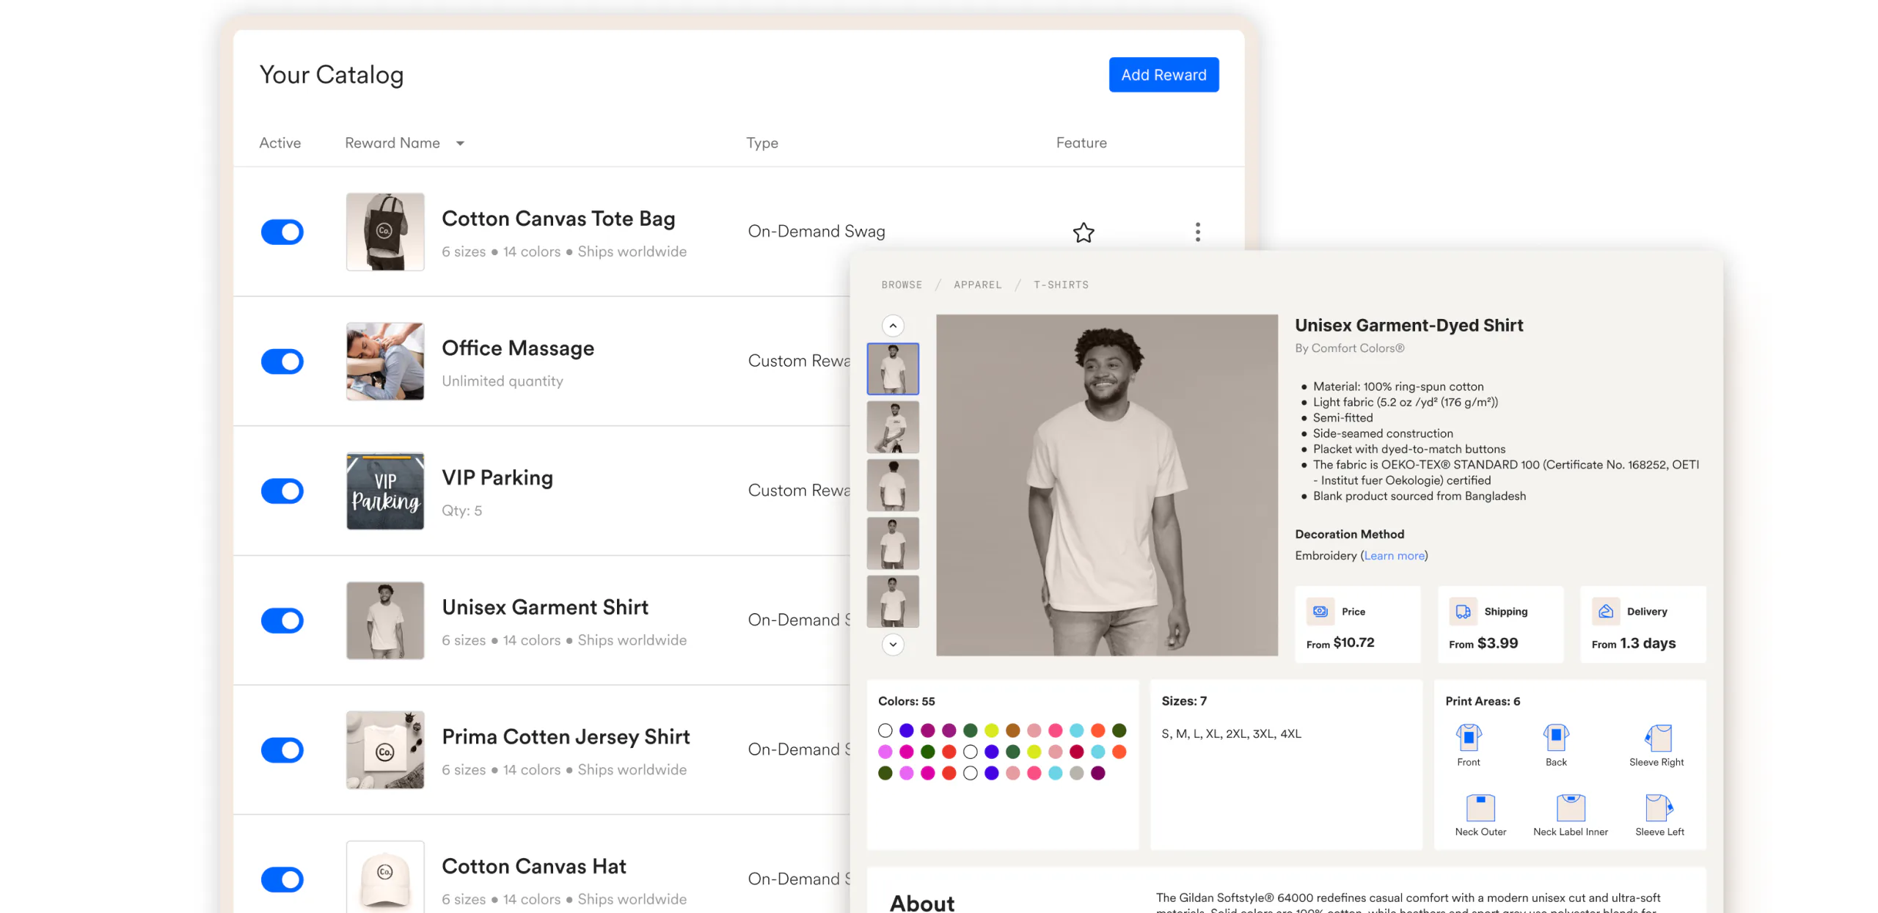Click the 'S, M, L, XL, 2XL, 3XL, 4XL' sizes text
This screenshot has width=1878, height=913.
coord(1231,734)
